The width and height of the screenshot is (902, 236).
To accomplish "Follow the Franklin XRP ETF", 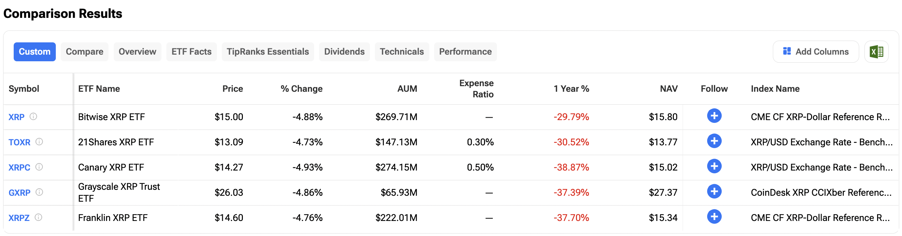I will pyautogui.click(x=714, y=217).
